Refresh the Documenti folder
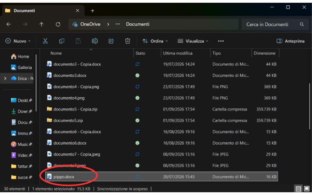 coord(58,24)
